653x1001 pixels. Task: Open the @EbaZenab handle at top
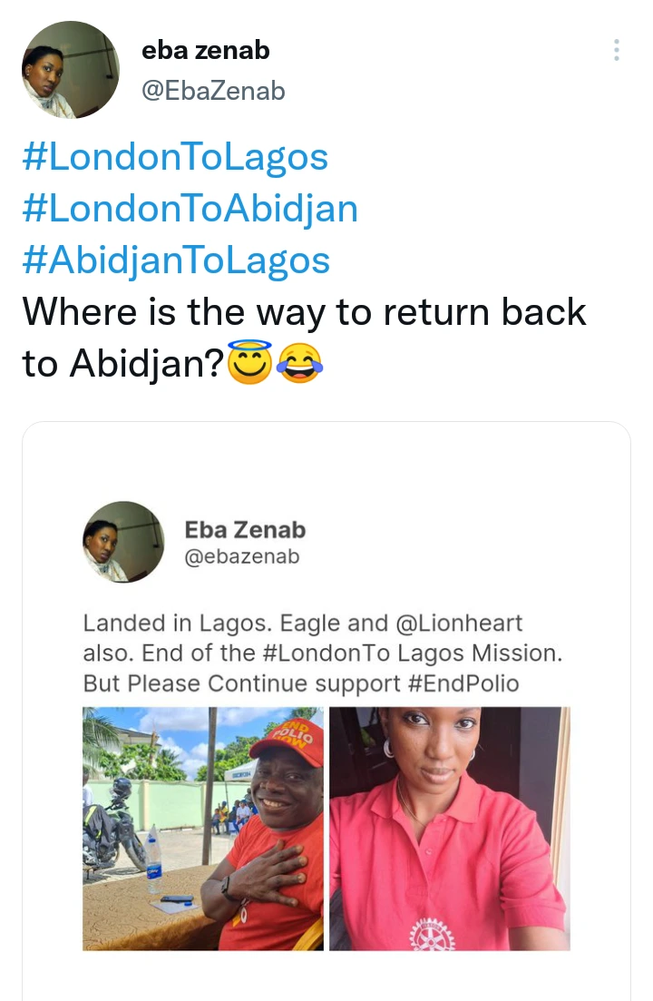click(x=213, y=91)
